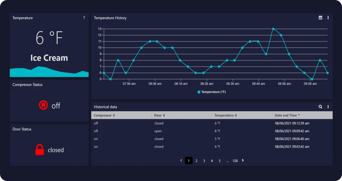Toggle Temperature (°F) legend series visibility

[211, 92]
